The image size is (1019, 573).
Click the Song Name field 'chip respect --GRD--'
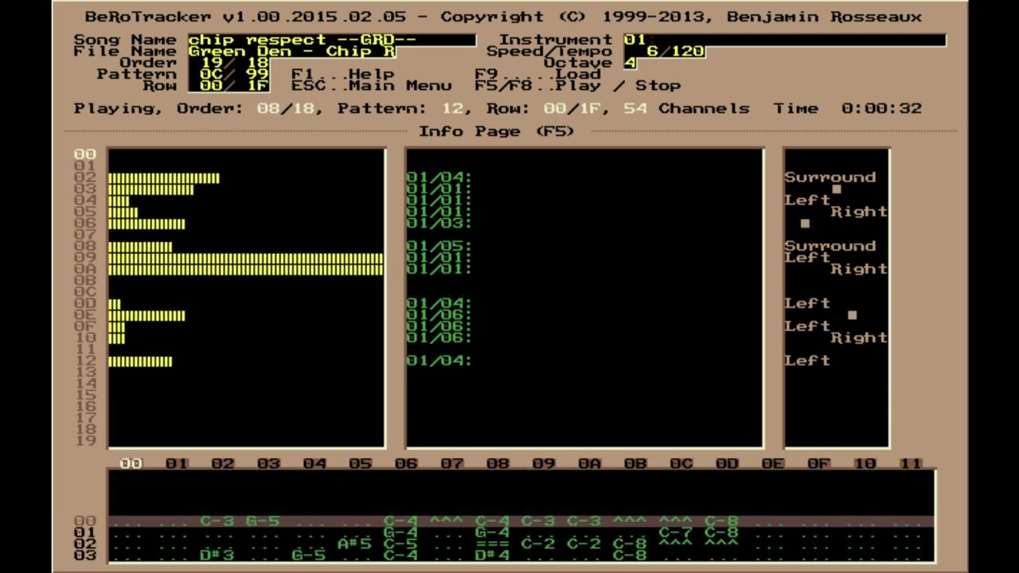tap(332, 40)
